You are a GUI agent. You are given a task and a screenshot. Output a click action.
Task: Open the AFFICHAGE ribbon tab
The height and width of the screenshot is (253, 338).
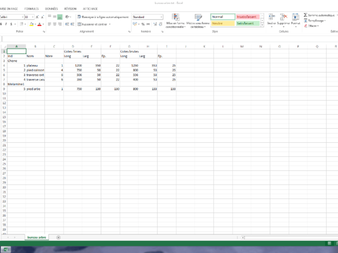(x=89, y=9)
